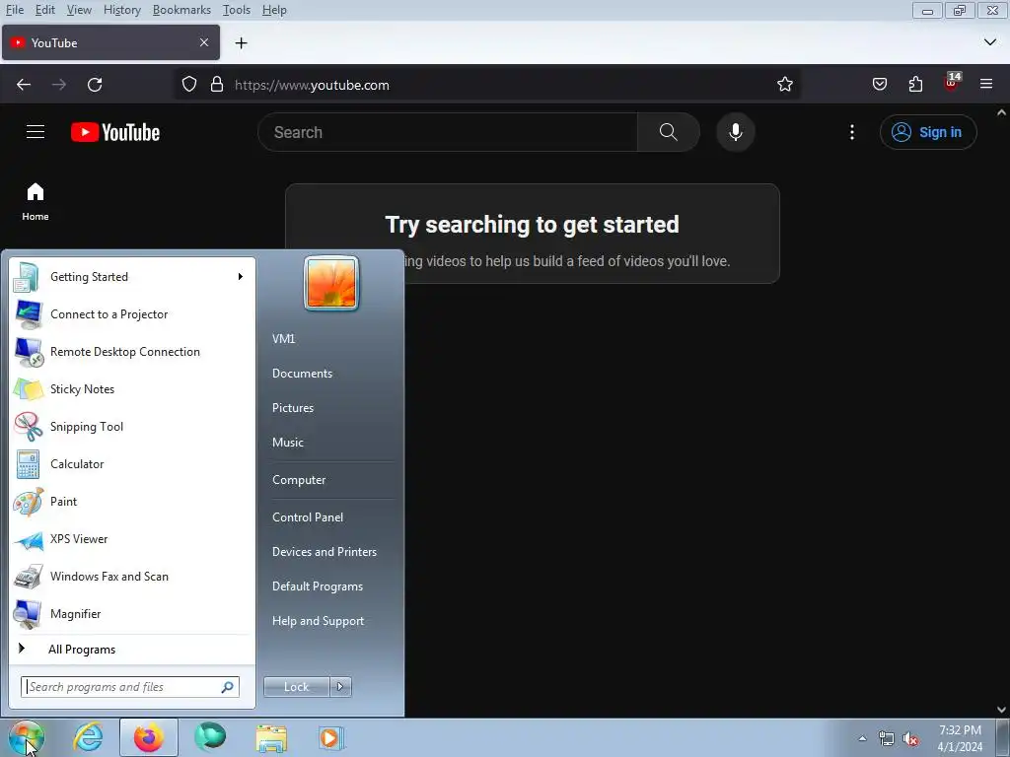1010x757 pixels.
Task: Open tracking protection shield icon
Action: tap(188, 85)
